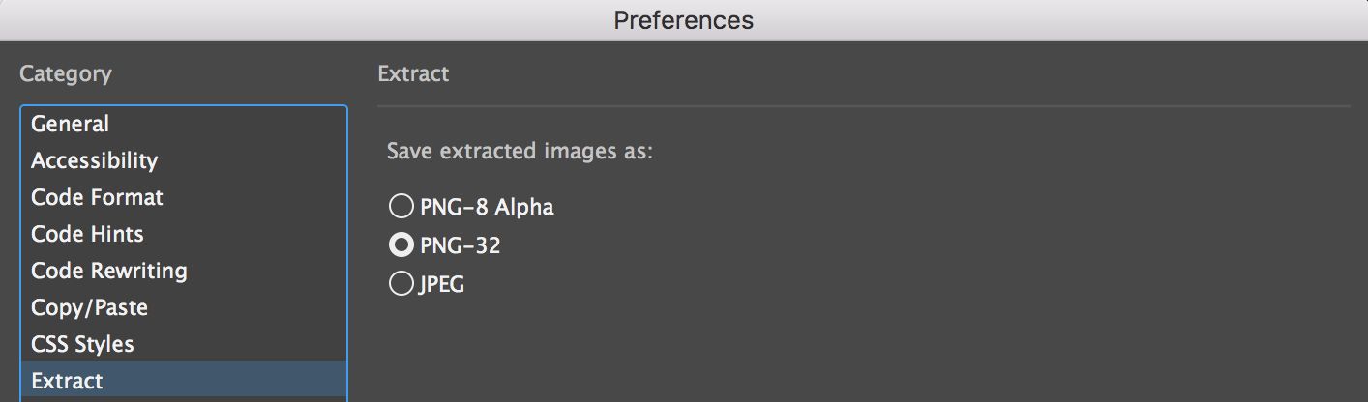Choose the JPEG radio button

(400, 284)
